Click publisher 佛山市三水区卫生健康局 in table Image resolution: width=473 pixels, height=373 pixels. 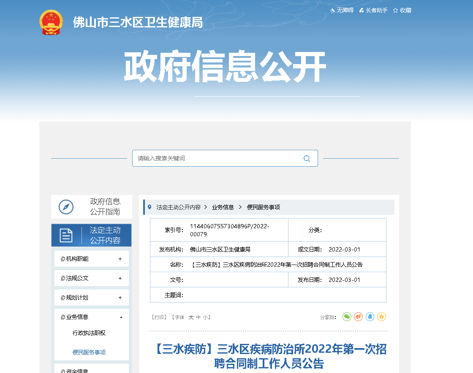click(220, 249)
